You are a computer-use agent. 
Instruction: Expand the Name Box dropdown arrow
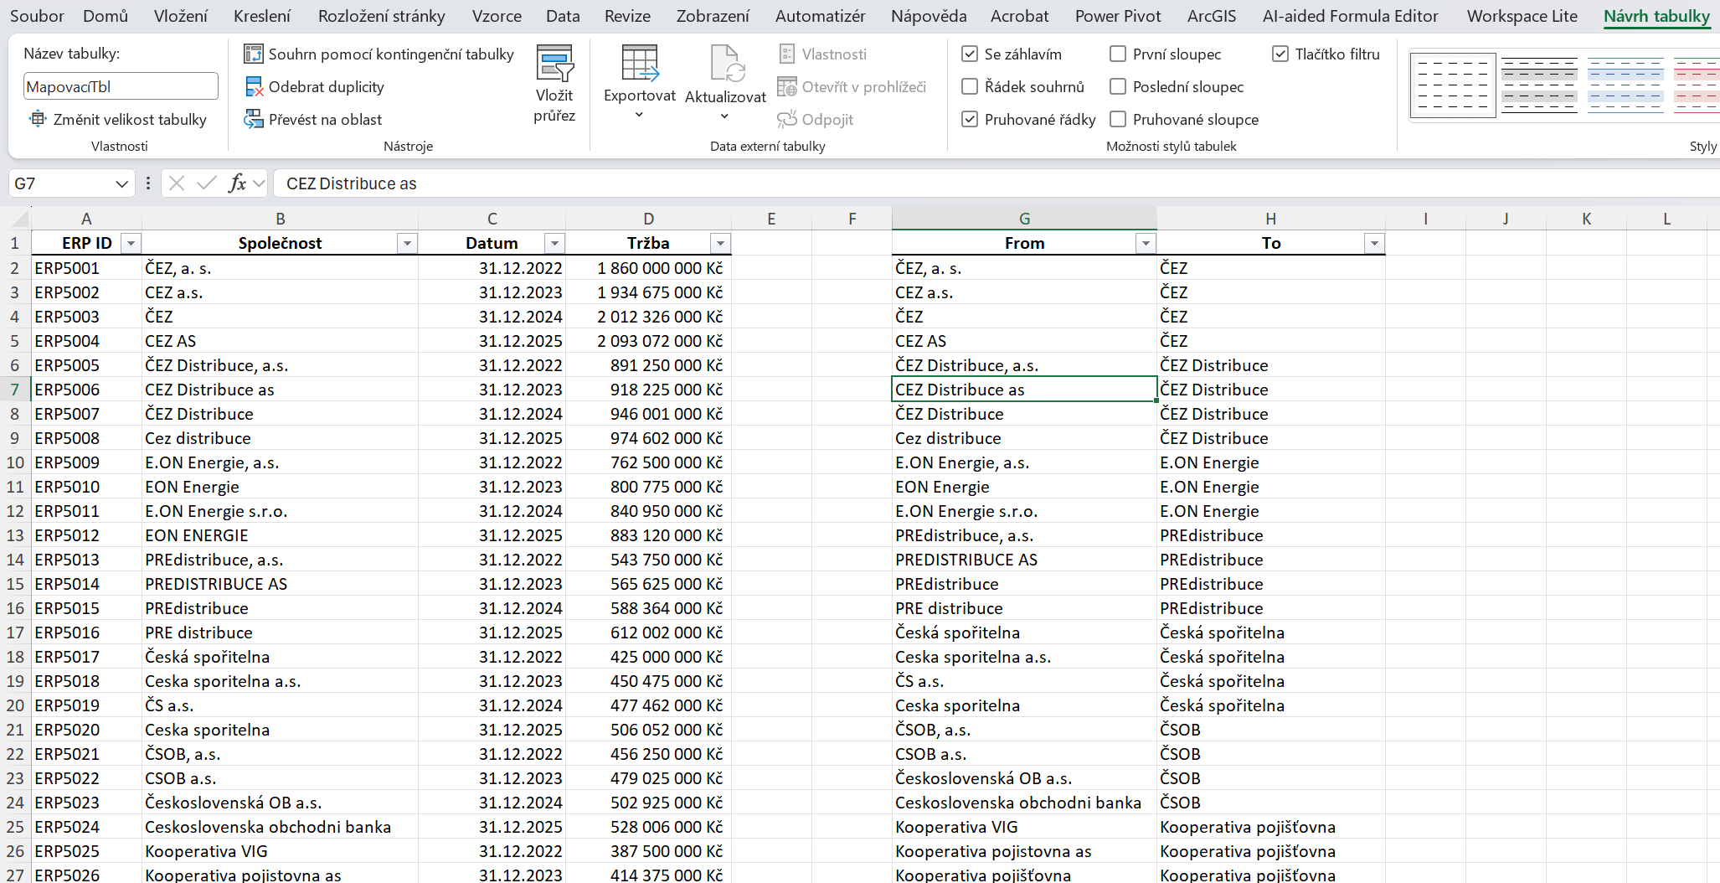coord(121,183)
